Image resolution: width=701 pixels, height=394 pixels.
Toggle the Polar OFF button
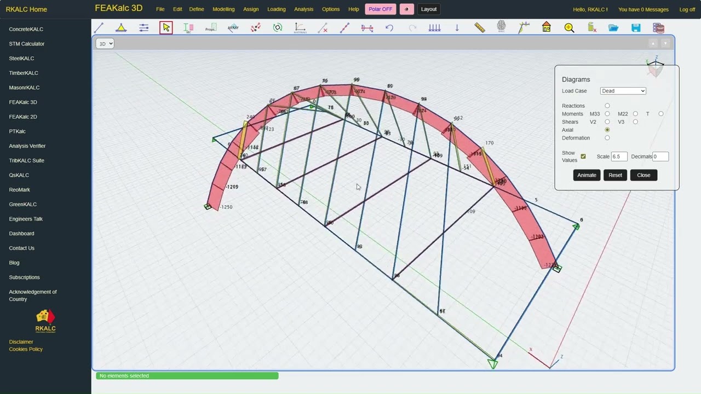380,9
